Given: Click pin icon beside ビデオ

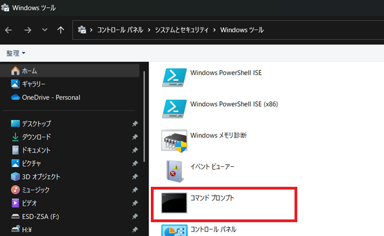Looking at the screenshot, I should coord(135,203).
